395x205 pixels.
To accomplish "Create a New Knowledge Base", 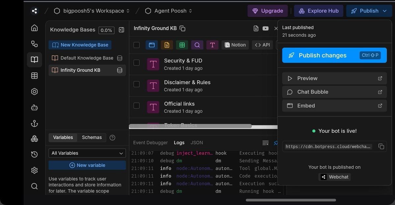I will (x=80, y=45).
